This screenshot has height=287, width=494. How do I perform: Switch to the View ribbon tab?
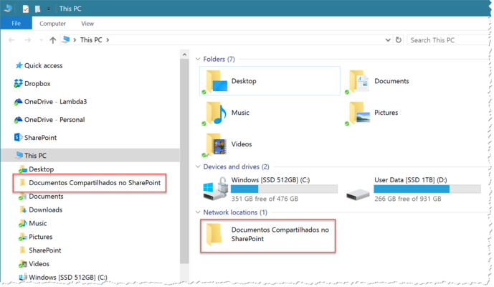tap(87, 24)
